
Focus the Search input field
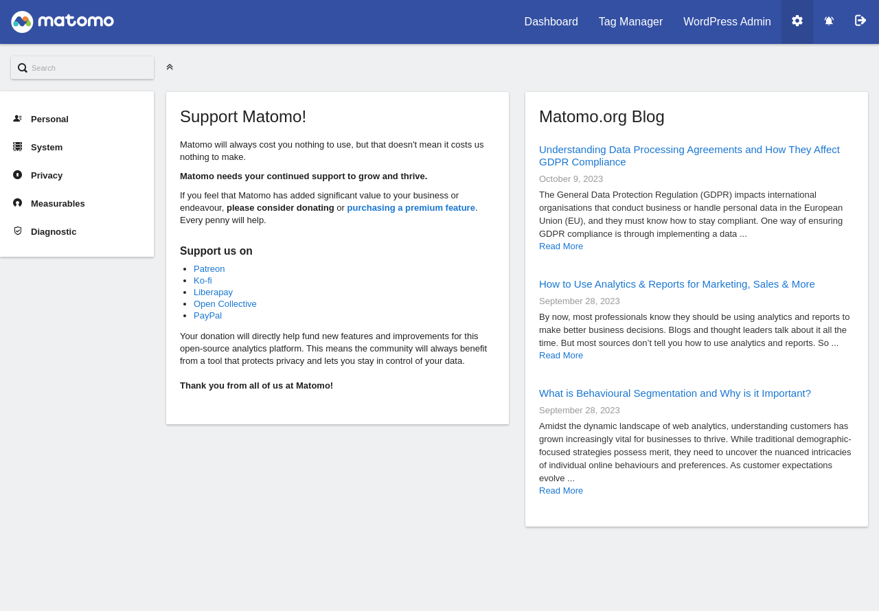pyautogui.click(x=89, y=68)
